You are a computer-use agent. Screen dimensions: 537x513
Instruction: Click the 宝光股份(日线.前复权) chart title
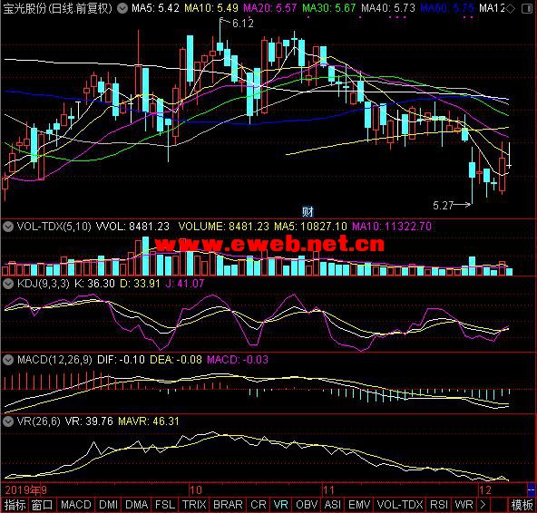(57, 8)
